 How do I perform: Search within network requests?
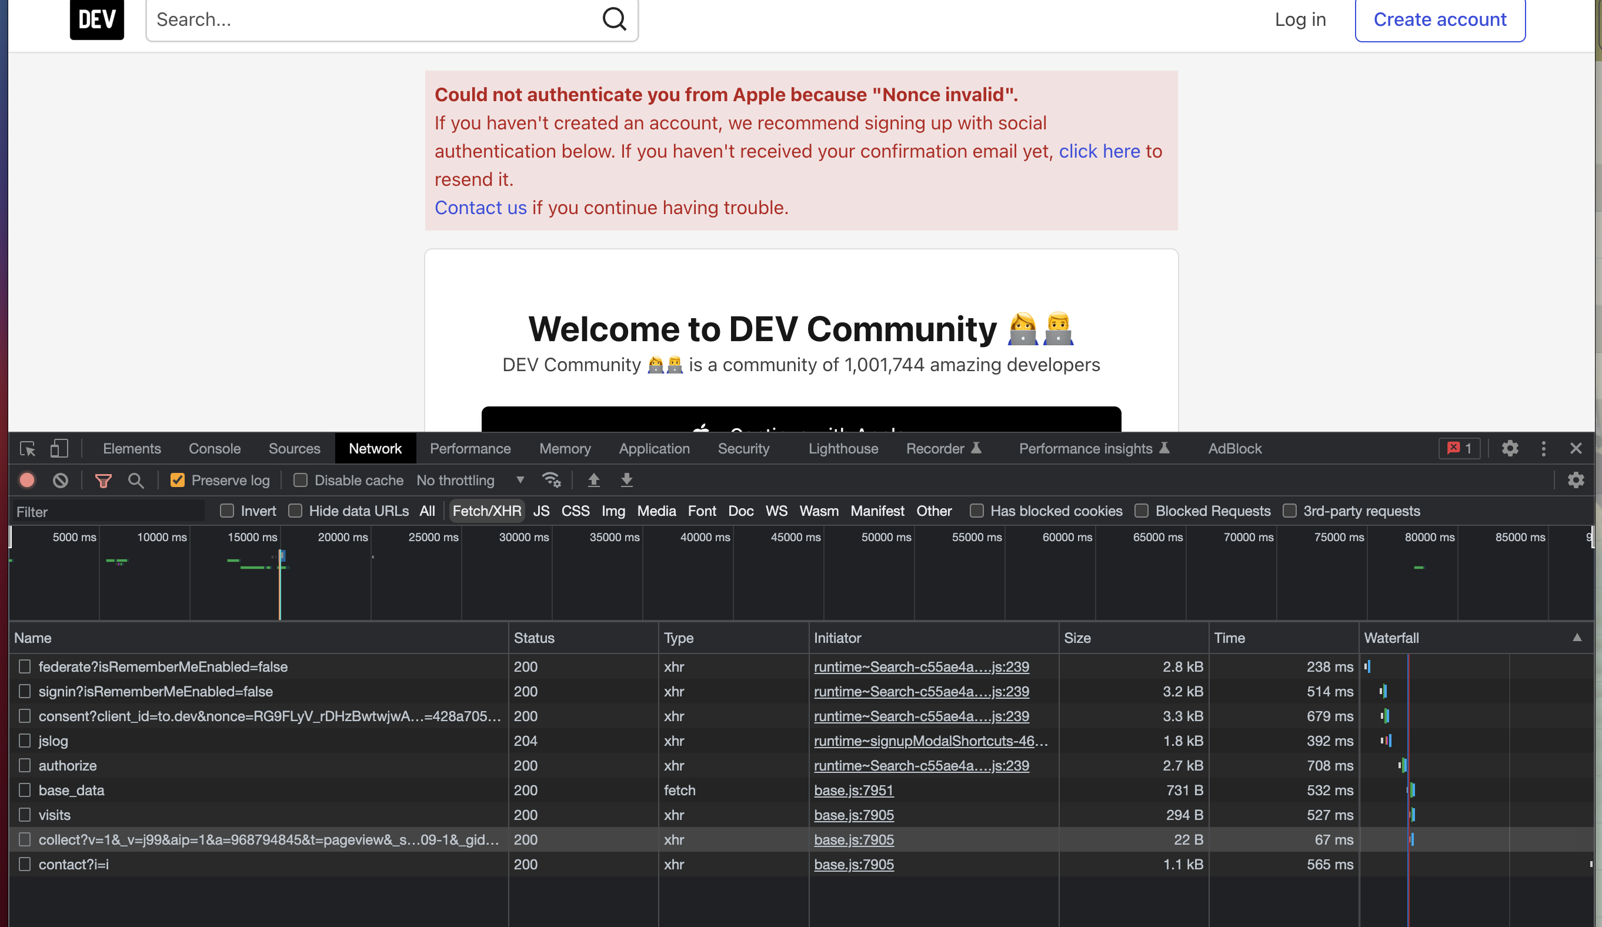[135, 480]
